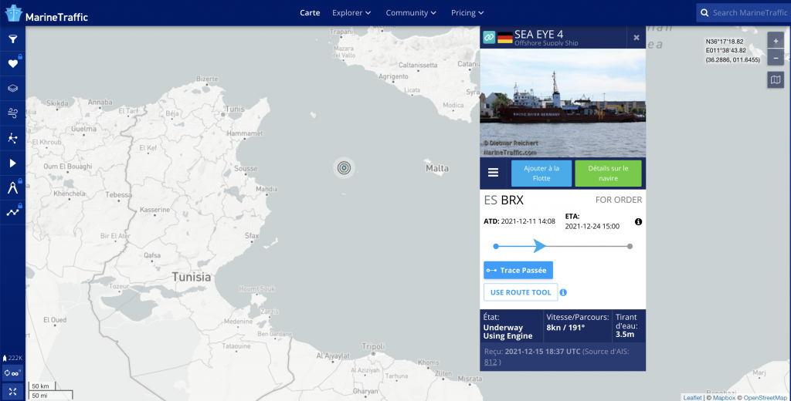Open the Leaflet attribution link

coord(692,397)
